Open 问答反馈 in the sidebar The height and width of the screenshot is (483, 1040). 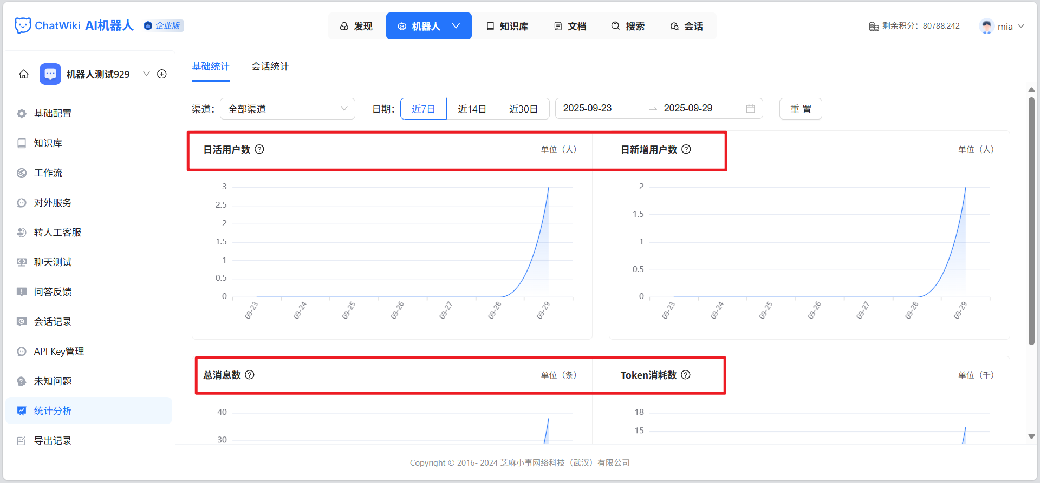click(x=89, y=292)
